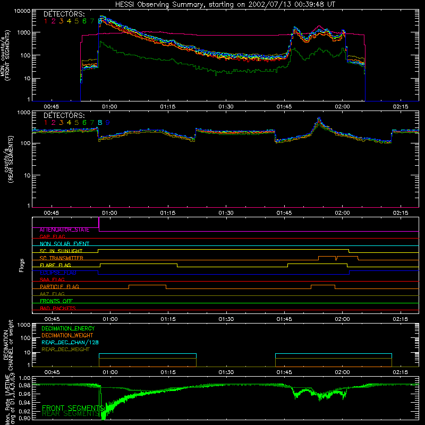Select detector 7 in front segments legend
This screenshot has width=425, height=425.
[92, 21]
